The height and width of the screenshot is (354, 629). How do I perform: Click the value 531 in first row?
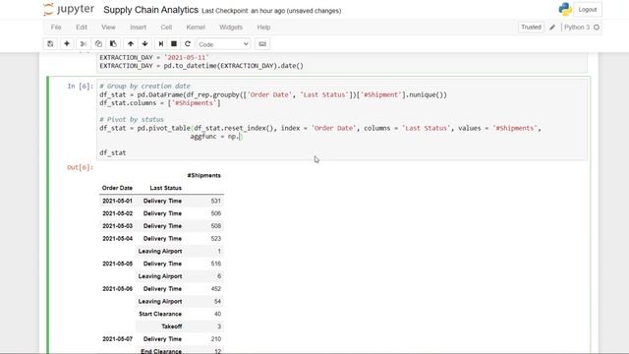point(216,201)
